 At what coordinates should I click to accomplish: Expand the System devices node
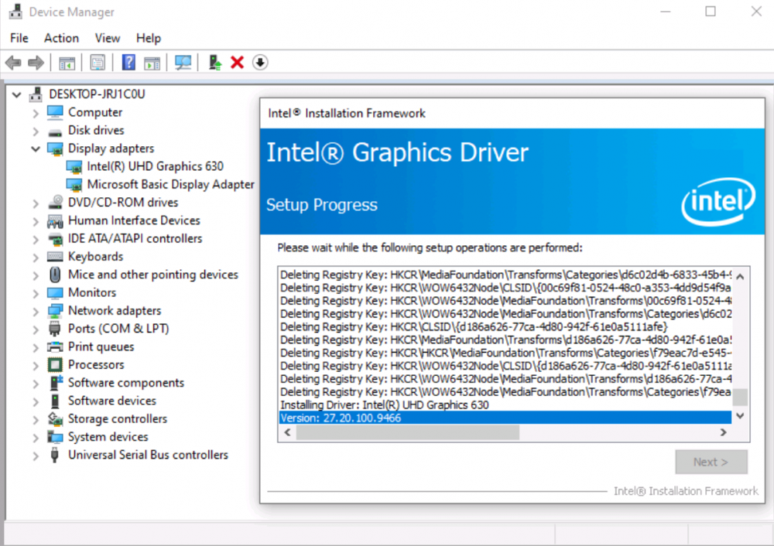(36, 438)
